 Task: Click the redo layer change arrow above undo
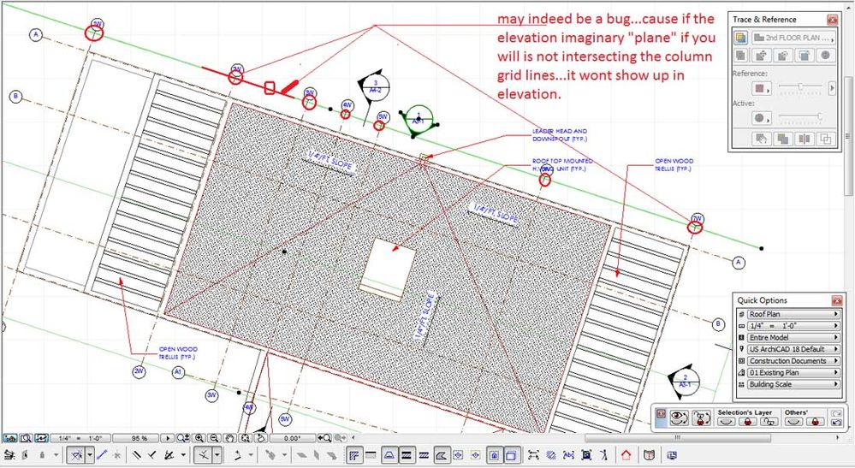[836, 413]
